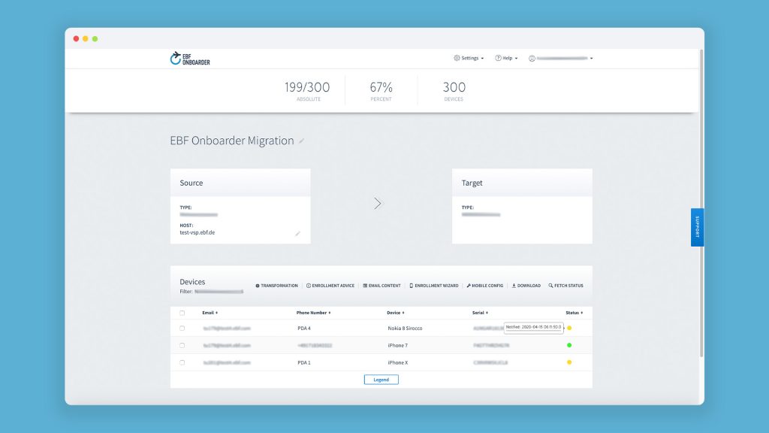Sort devices by Phone Number column
This screenshot has width=769, height=433.
313,313
